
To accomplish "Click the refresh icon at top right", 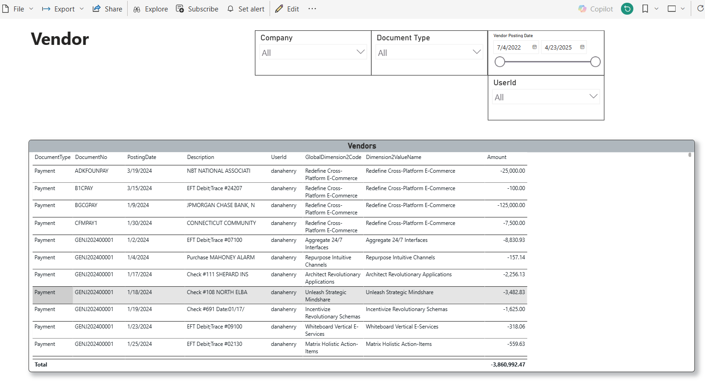I will (x=700, y=9).
